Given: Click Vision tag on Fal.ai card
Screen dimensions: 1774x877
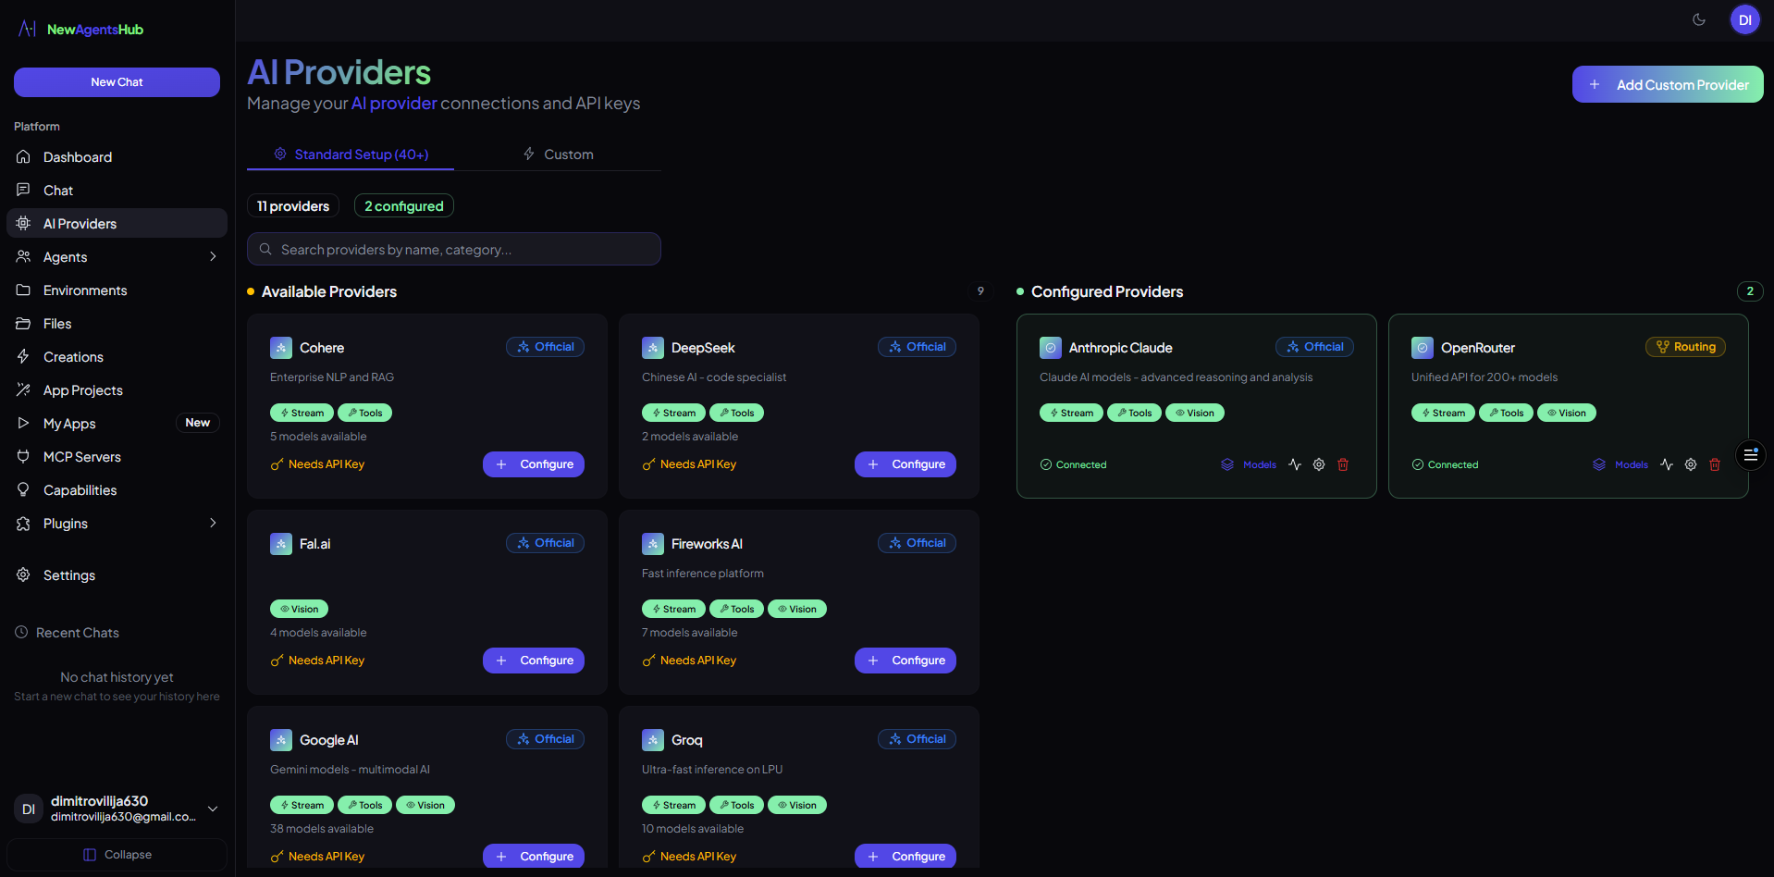Looking at the screenshot, I should coord(300,609).
